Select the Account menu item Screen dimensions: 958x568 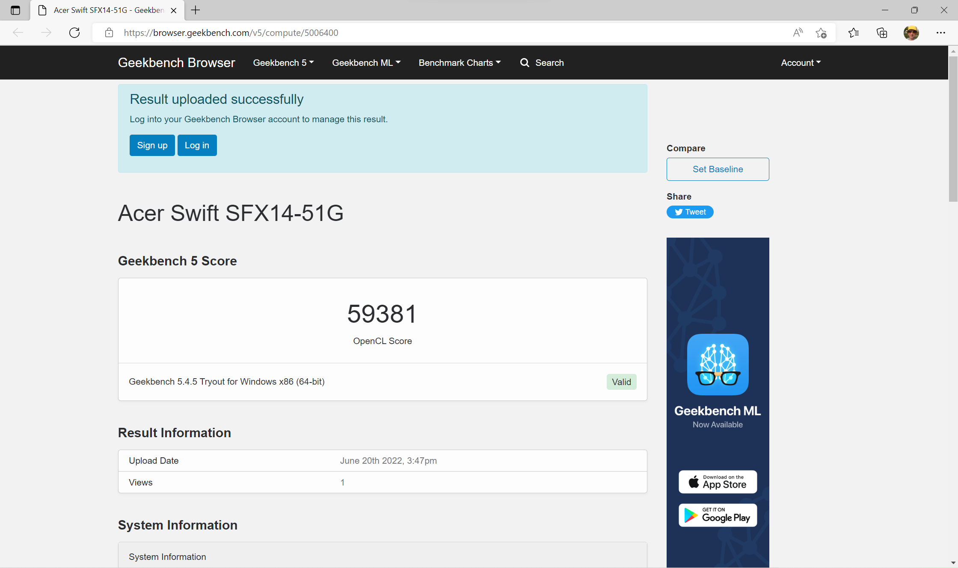pyautogui.click(x=801, y=62)
